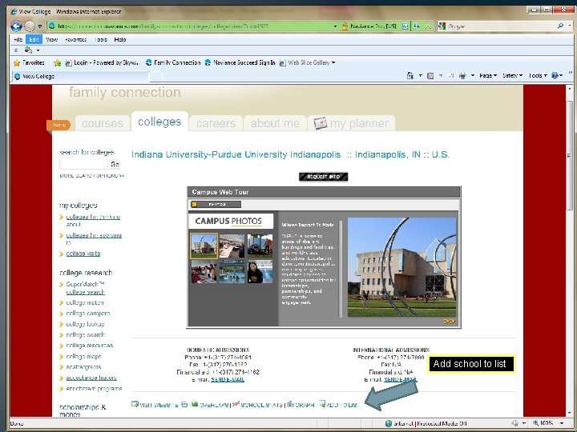Screen dimensions: 577x432
Task: Click the Refresh icon in address bar
Action: tap(417, 26)
